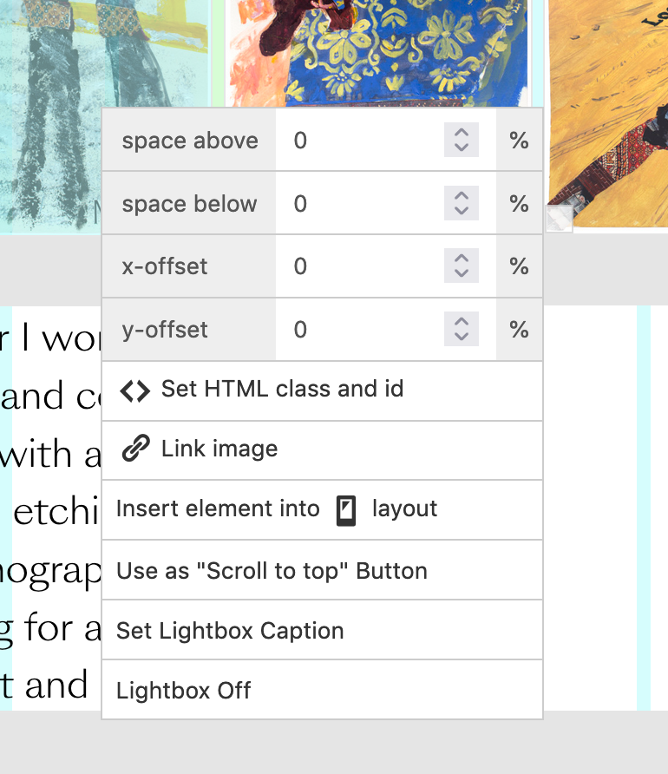Image resolution: width=668 pixels, height=774 pixels.
Task: Click the up arrow on space above stepper
Action: point(461,134)
